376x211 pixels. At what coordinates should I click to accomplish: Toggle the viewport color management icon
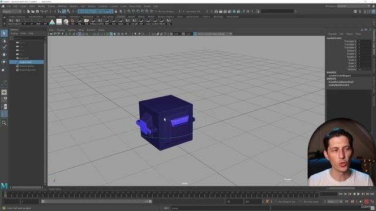coord(195,34)
